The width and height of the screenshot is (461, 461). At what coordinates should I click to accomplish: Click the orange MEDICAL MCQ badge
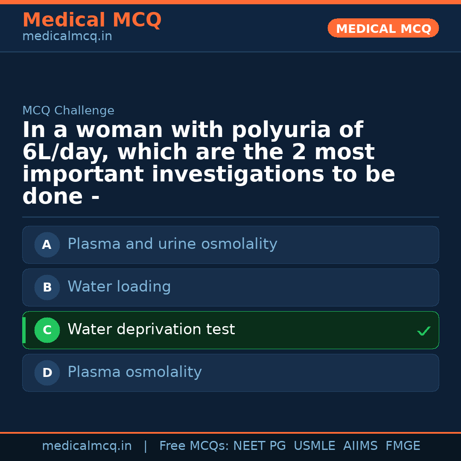pos(383,29)
